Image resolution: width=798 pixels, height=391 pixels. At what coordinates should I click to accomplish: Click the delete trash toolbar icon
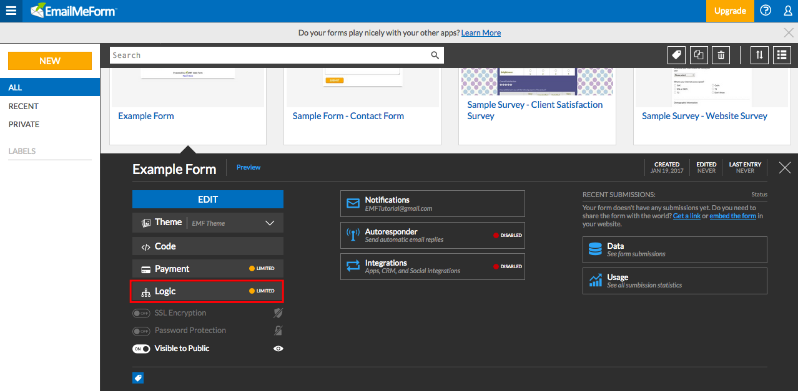pos(721,55)
